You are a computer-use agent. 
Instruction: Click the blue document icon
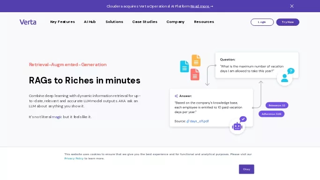[184, 66]
